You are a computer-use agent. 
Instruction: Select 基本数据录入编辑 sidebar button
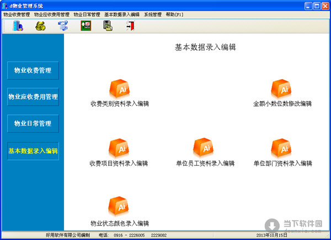(x=33, y=151)
